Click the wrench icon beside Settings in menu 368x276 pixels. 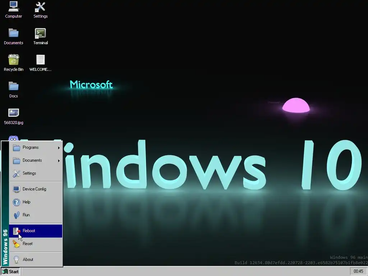coord(17,174)
